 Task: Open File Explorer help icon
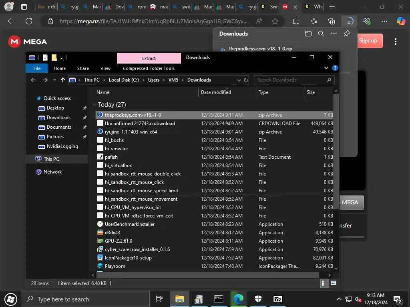pos(335,68)
